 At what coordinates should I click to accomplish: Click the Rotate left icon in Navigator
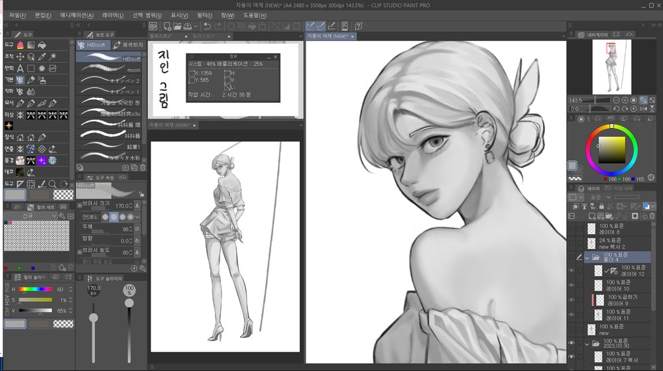pos(616,109)
